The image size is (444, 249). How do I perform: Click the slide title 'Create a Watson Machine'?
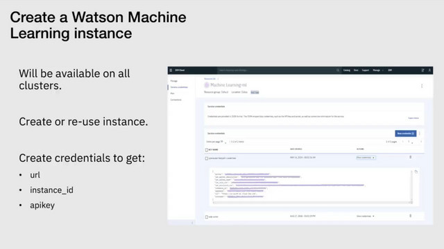pyautogui.click(x=98, y=17)
